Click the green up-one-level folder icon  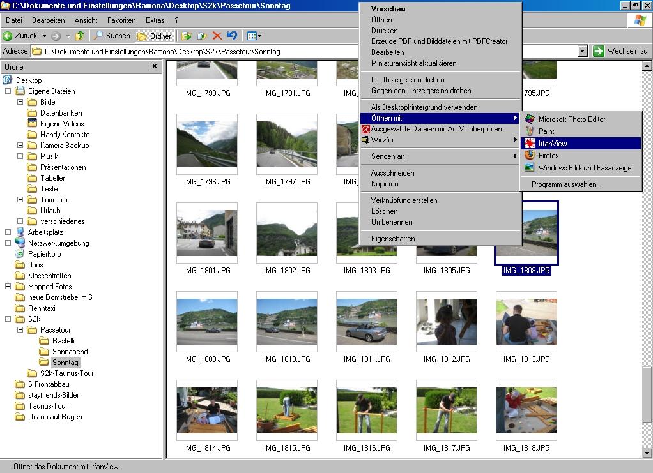click(80, 36)
